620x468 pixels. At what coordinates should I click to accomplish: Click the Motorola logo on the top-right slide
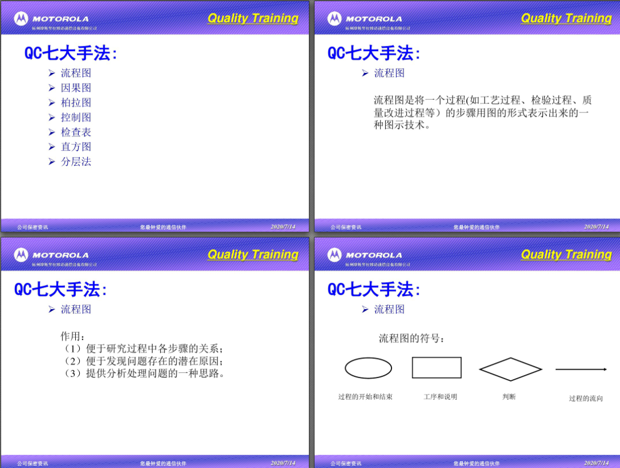(334, 17)
